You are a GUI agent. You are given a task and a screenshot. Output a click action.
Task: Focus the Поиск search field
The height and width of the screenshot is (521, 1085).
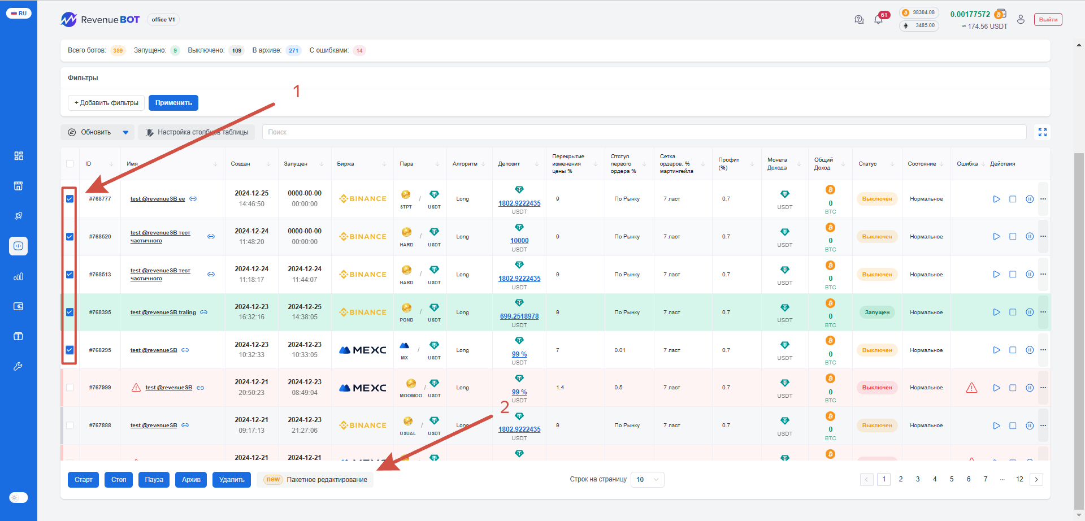[x=644, y=132]
